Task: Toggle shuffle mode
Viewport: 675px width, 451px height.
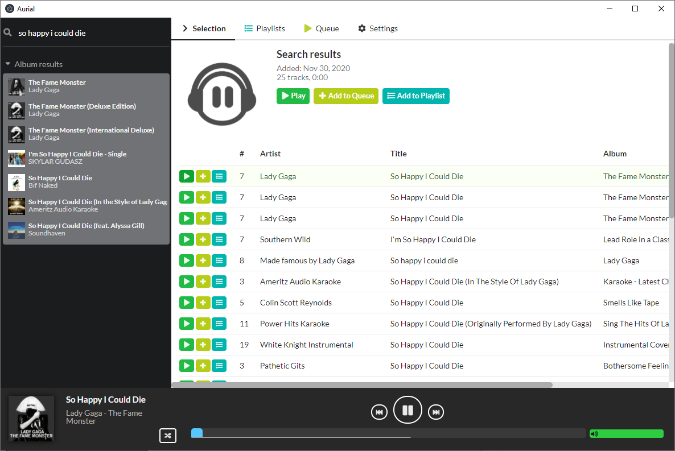Action: pos(168,436)
